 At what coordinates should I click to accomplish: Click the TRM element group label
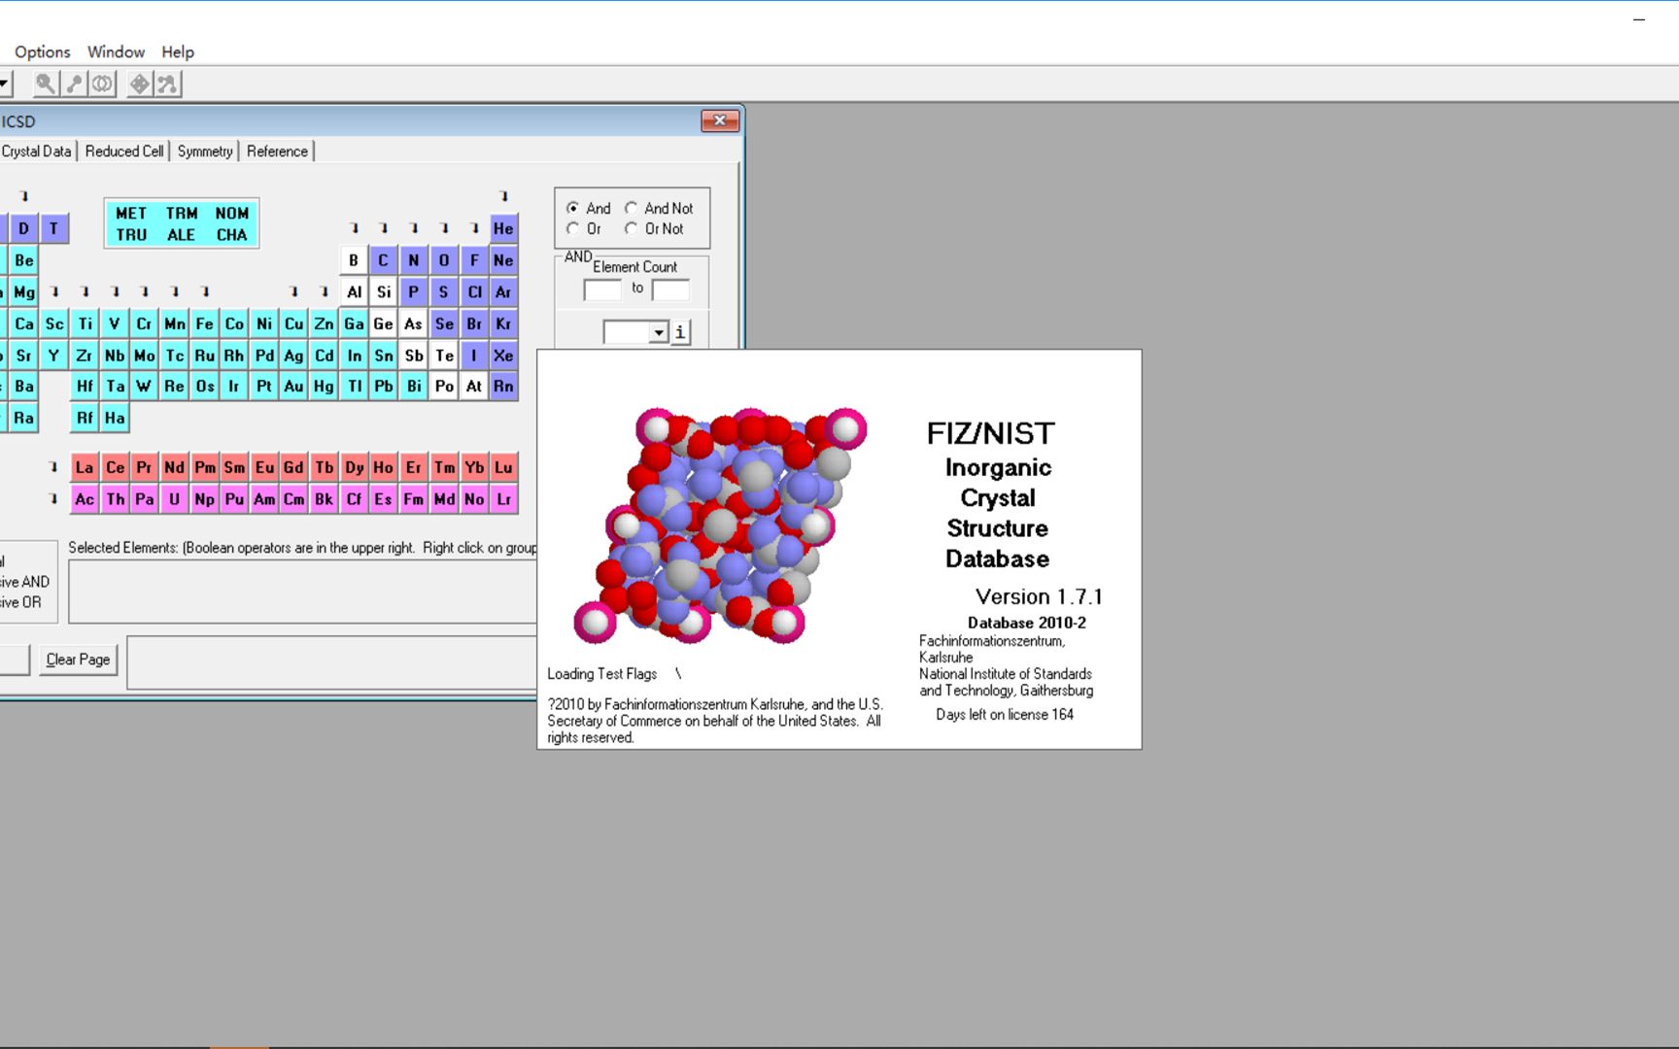tap(182, 213)
